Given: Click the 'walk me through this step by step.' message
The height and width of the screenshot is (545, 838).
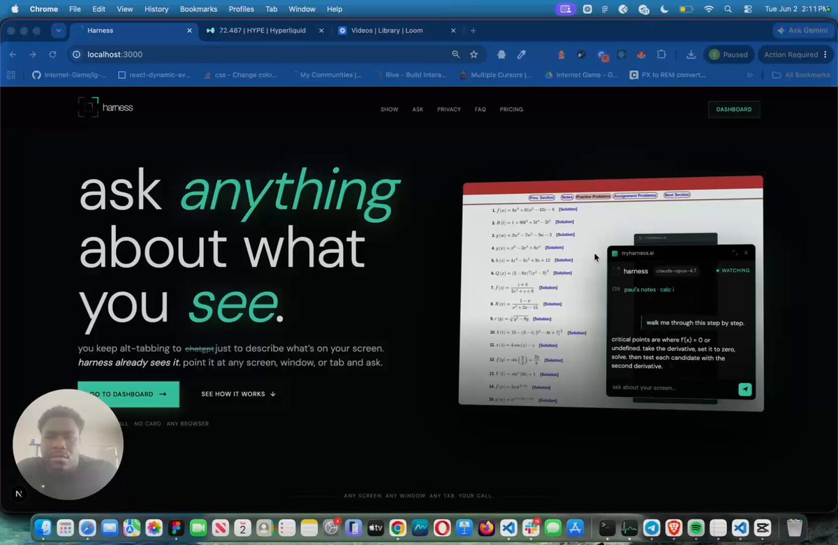Looking at the screenshot, I should (695, 323).
